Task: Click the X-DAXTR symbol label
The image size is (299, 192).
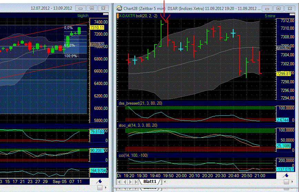Action: click(x=127, y=16)
